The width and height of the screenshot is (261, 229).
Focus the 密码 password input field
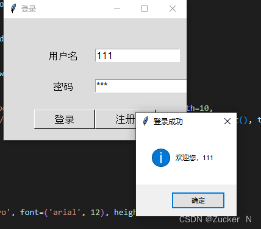coord(141,86)
